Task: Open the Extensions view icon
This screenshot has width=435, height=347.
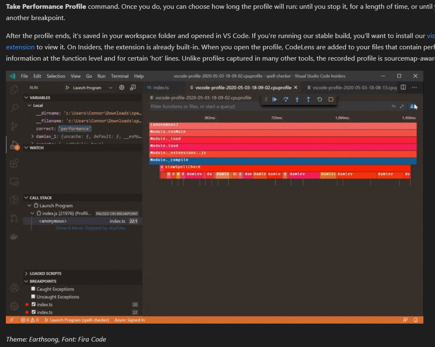Action: 14,163
